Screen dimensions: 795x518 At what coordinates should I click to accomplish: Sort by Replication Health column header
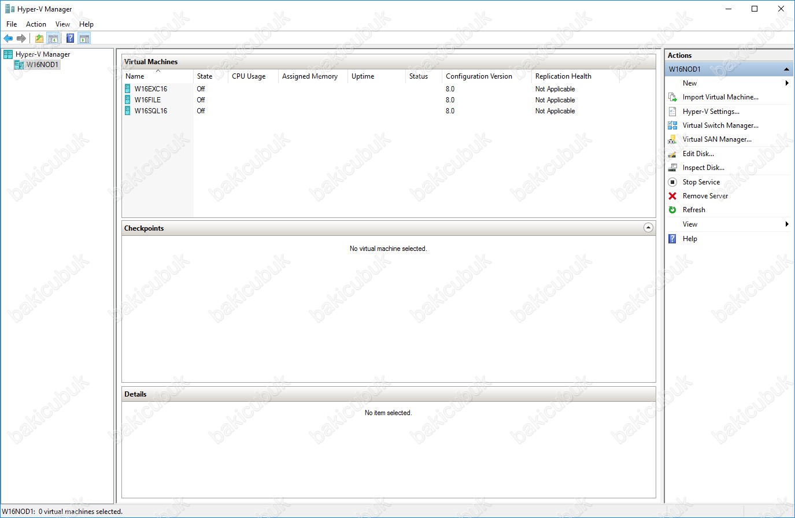[575, 76]
